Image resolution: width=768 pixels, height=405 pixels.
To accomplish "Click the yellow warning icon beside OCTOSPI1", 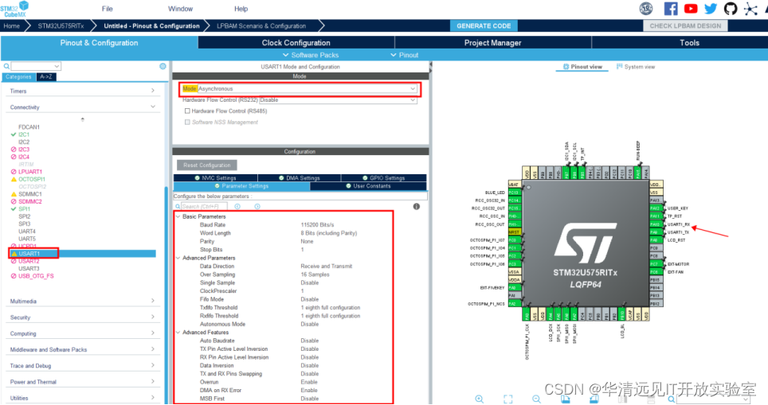I will [x=14, y=180].
